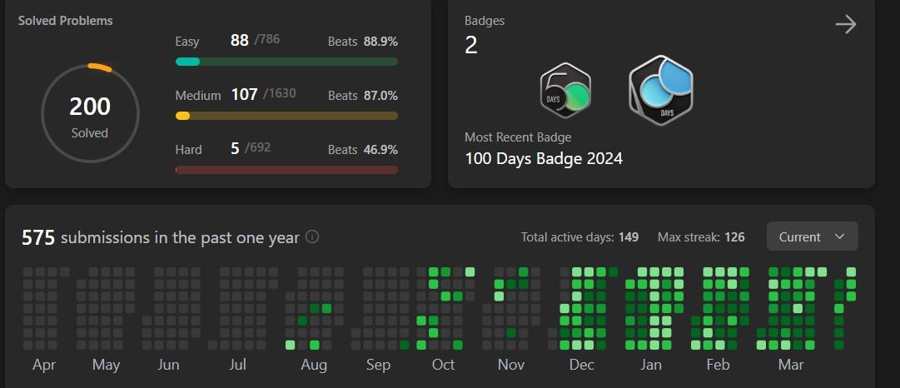Open the badges arrow icon
This screenshot has height=388, width=900.
(846, 25)
